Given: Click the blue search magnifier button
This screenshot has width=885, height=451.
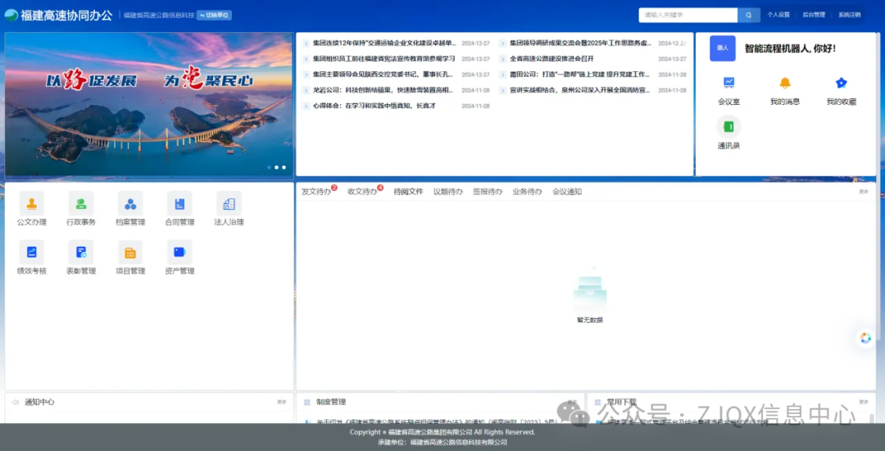Looking at the screenshot, I should 749,15.
